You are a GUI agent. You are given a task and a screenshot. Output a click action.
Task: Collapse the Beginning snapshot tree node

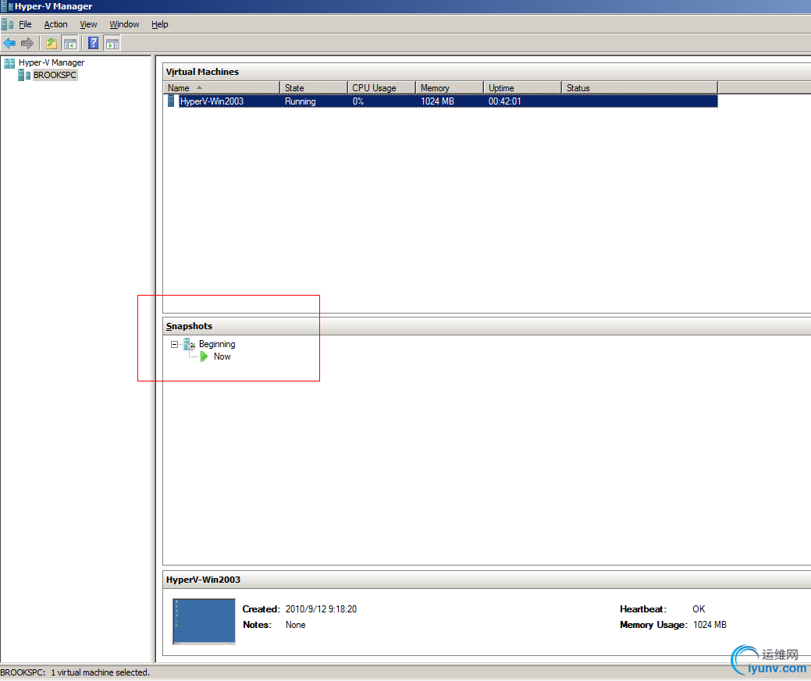(174, 344)
